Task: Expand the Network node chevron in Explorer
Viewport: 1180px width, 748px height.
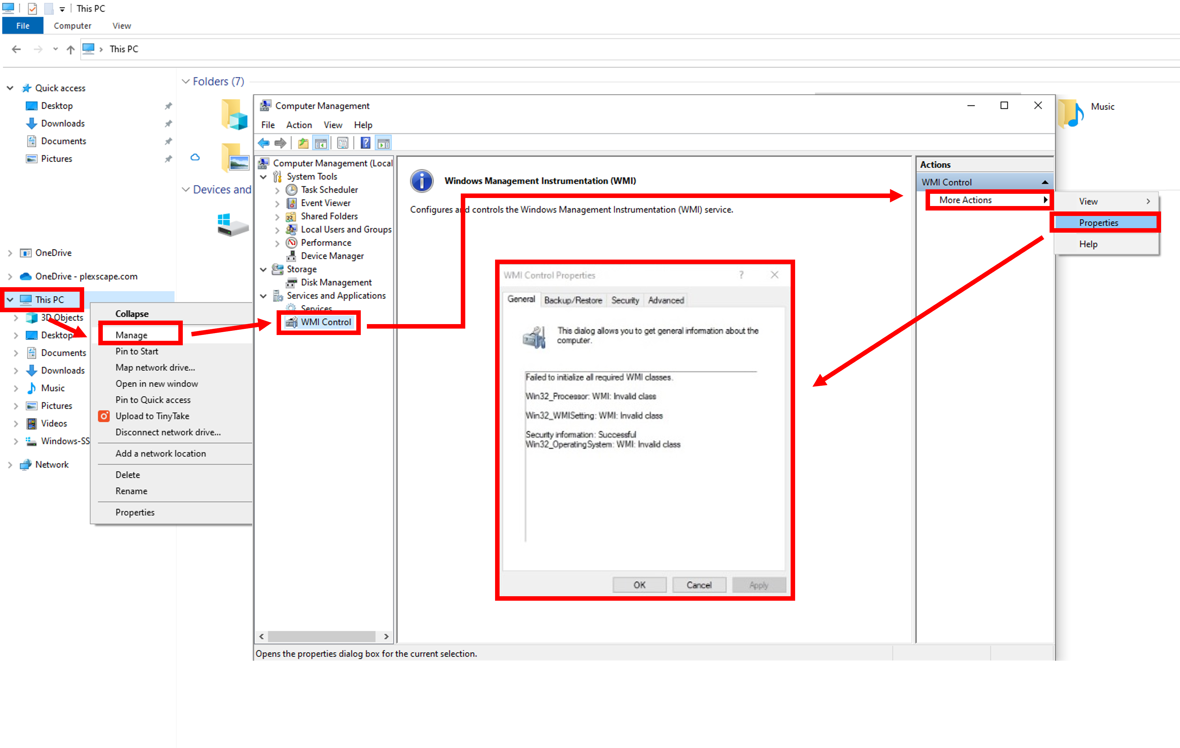Action: pos(10,465)
